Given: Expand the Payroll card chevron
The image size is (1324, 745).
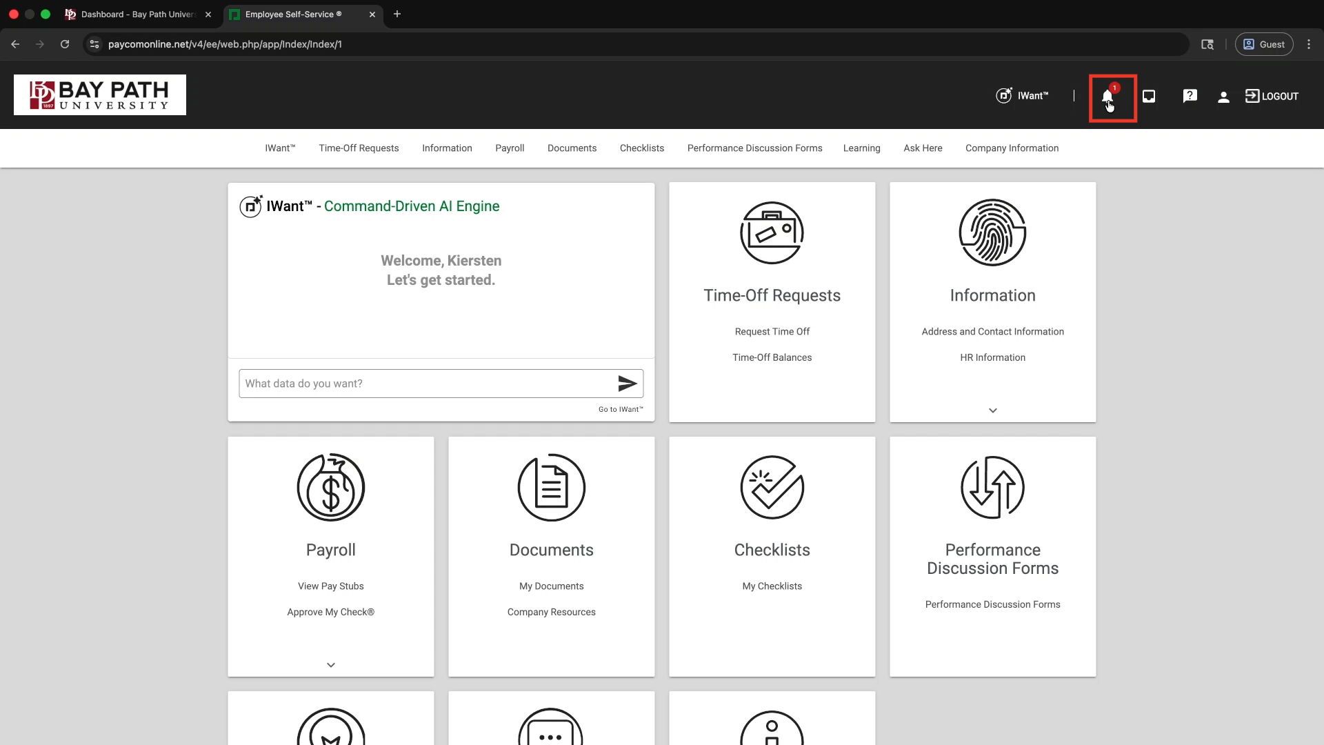Looking at the screenshot, I should click(x=331, y=665).
